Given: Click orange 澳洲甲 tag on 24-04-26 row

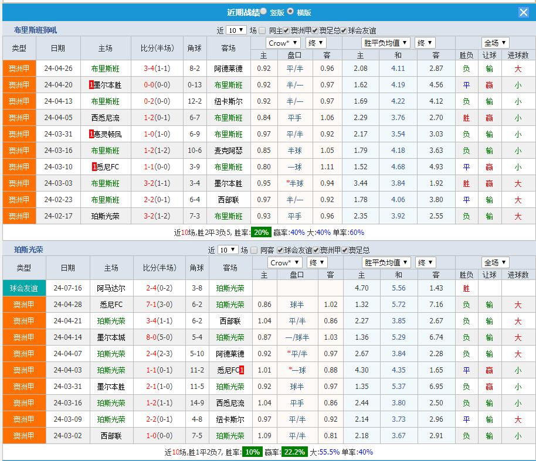Looking at the screenshot, I should [x=19, y=69].
